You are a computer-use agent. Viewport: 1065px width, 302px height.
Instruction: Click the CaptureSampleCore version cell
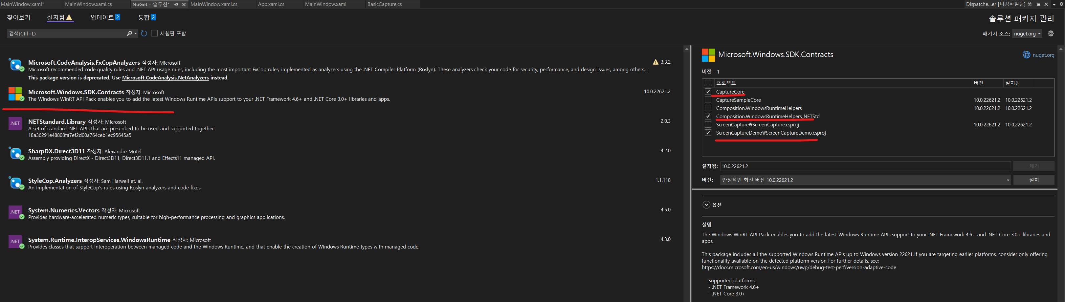pos(987,100)
